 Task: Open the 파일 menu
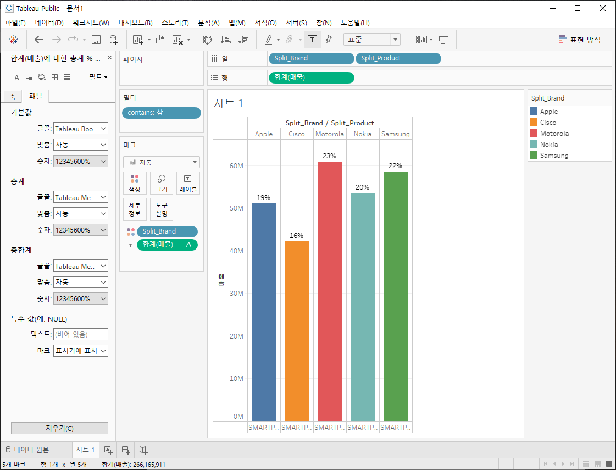15,23
